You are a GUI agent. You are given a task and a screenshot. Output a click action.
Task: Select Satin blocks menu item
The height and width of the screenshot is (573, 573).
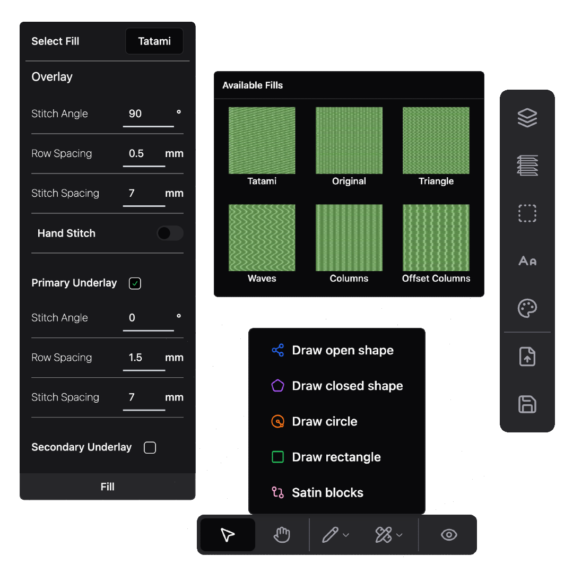[x=327, y=492]
